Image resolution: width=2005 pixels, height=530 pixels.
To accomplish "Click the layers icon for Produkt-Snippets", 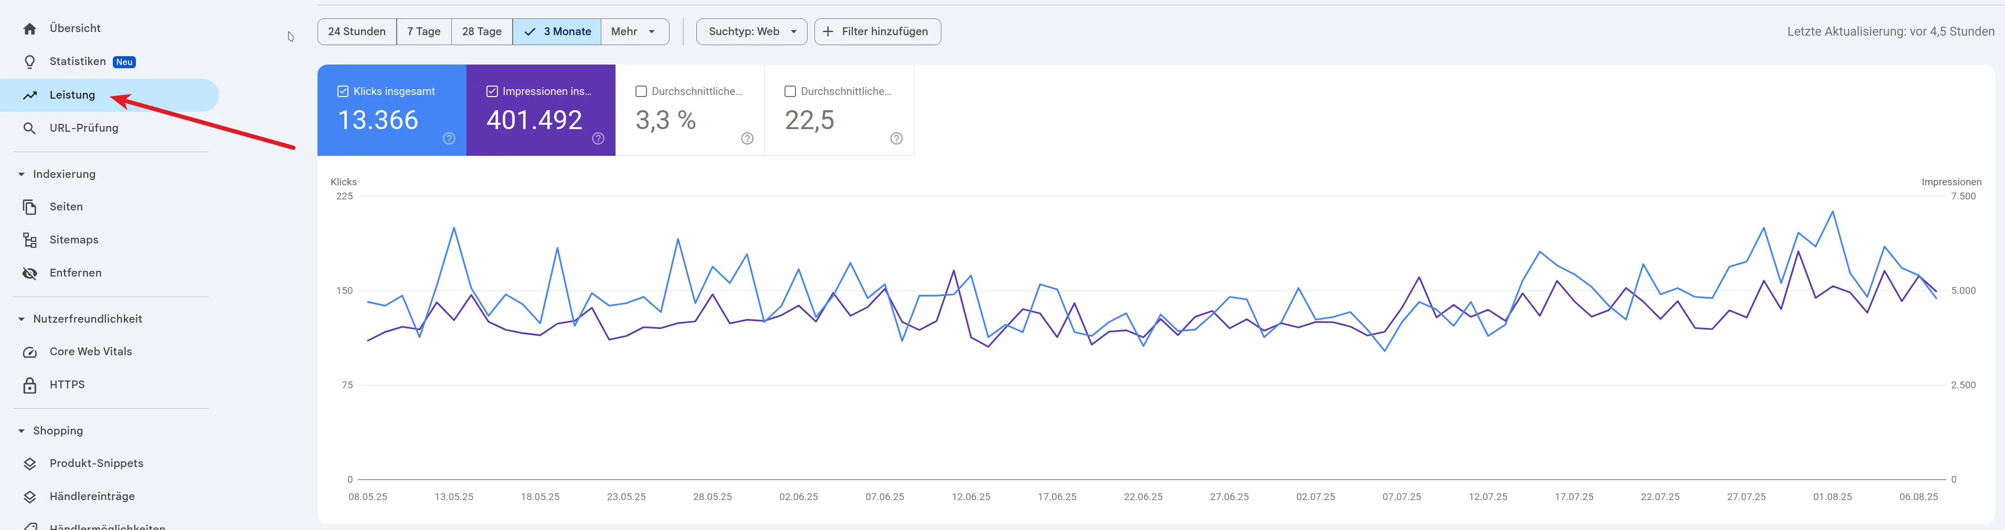I will [29, 464].
